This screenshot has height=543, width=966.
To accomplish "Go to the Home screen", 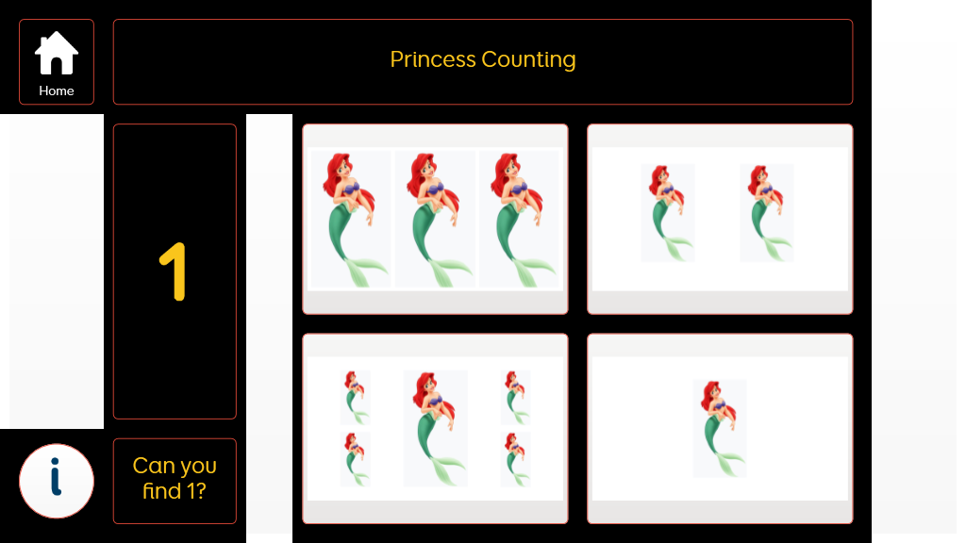I will tap(56, 61).
